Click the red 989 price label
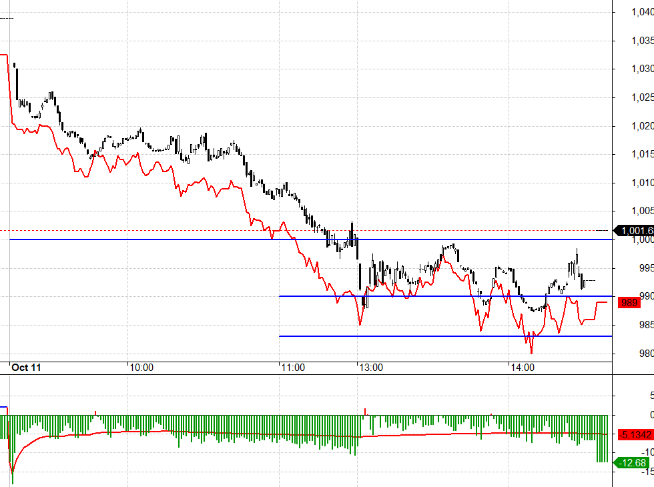 [629, 303]
